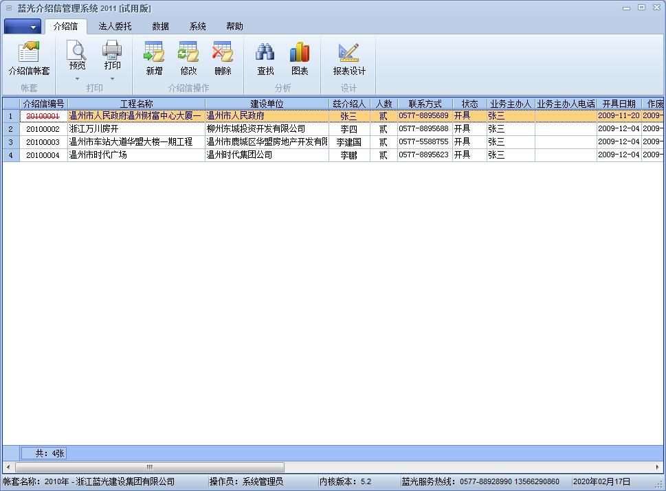The width and height of the screenshot is (666, 491).
Task: Select row header number 1
Action: pyautogui.click(x=11, y=116)
